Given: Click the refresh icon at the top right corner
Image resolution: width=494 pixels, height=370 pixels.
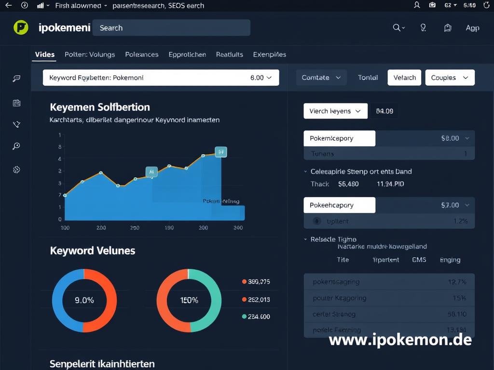Looking at the screenshot, I should coord(486,5).
